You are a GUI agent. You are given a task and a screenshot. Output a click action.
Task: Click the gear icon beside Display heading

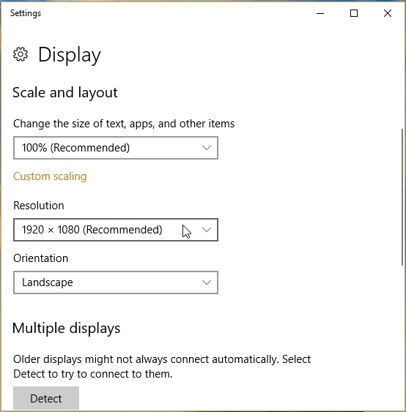21,54
